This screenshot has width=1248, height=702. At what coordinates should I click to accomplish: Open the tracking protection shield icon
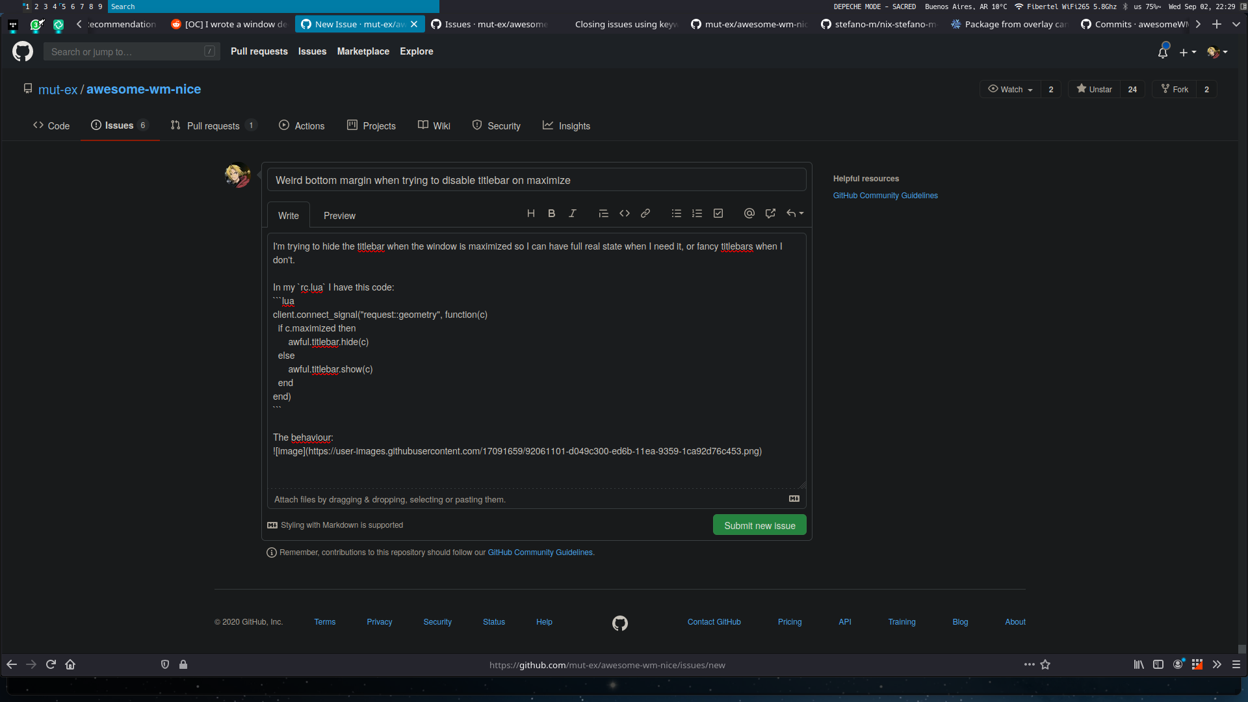pos(165,664)
